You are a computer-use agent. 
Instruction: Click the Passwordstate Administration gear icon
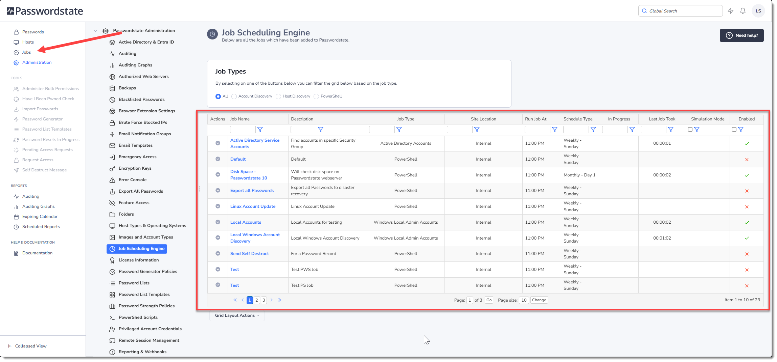tap(106, 31)
